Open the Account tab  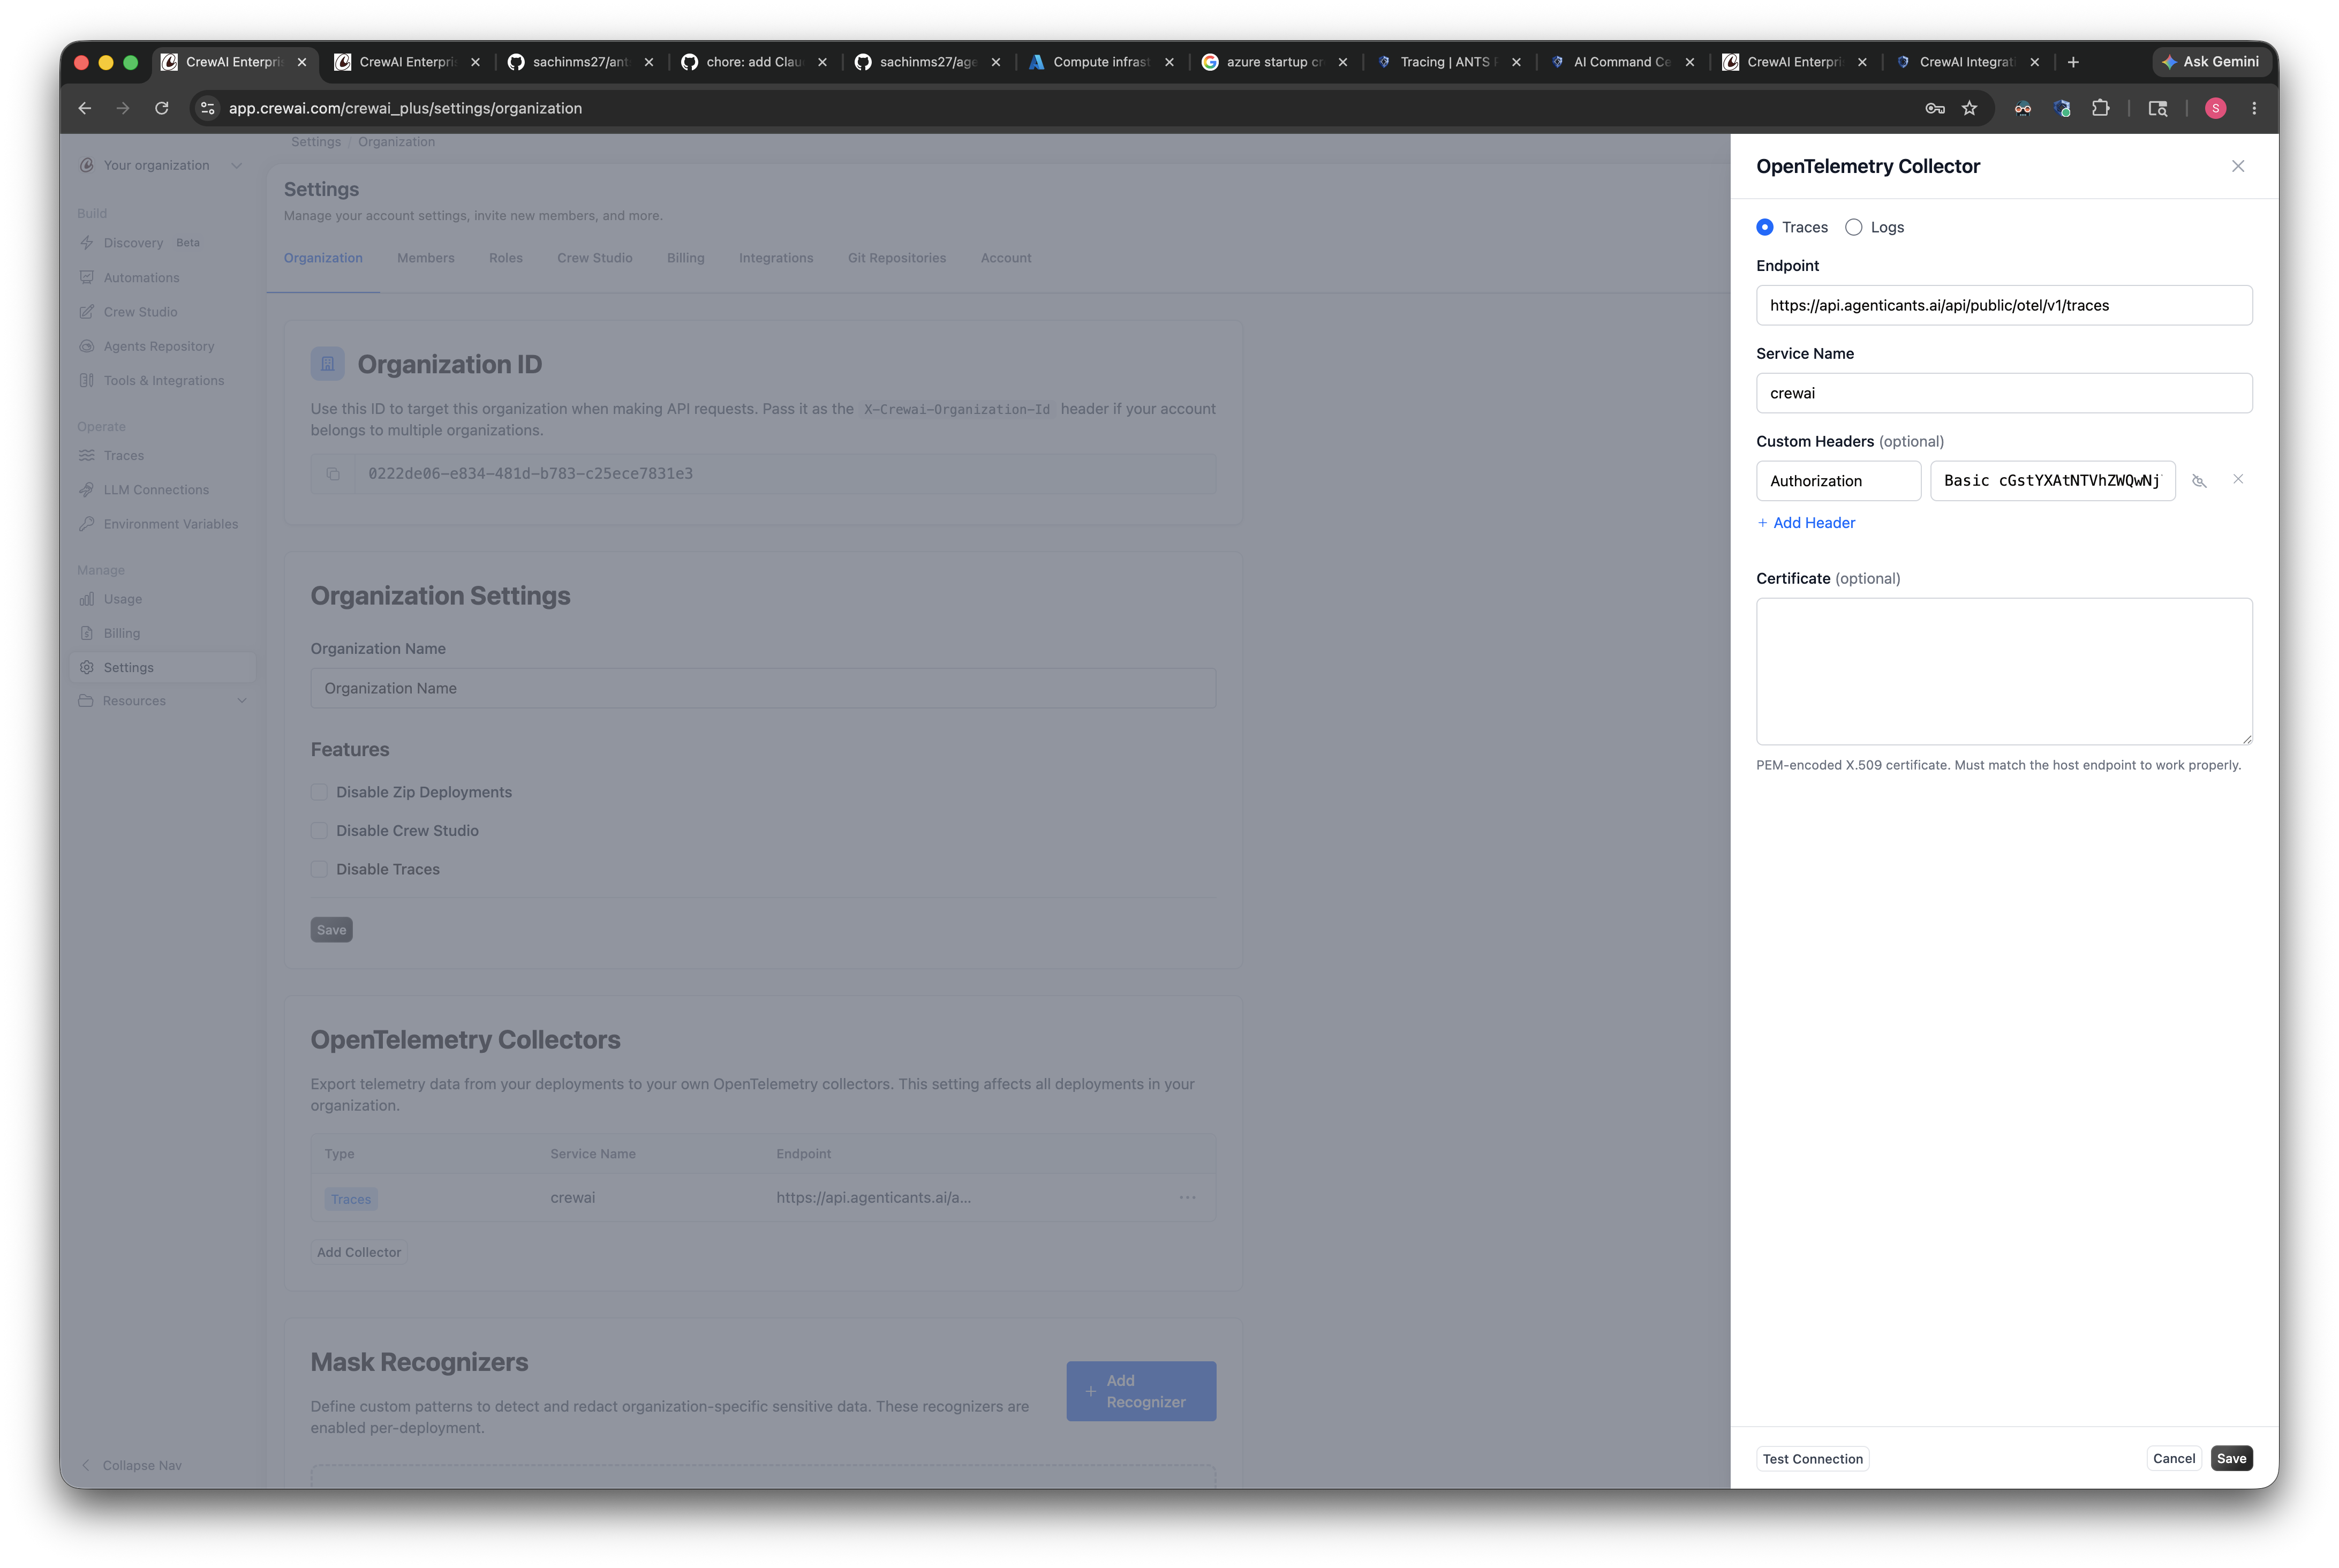click(1005, 258)
